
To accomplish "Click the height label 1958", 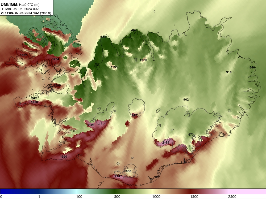I will coord(34,102).
